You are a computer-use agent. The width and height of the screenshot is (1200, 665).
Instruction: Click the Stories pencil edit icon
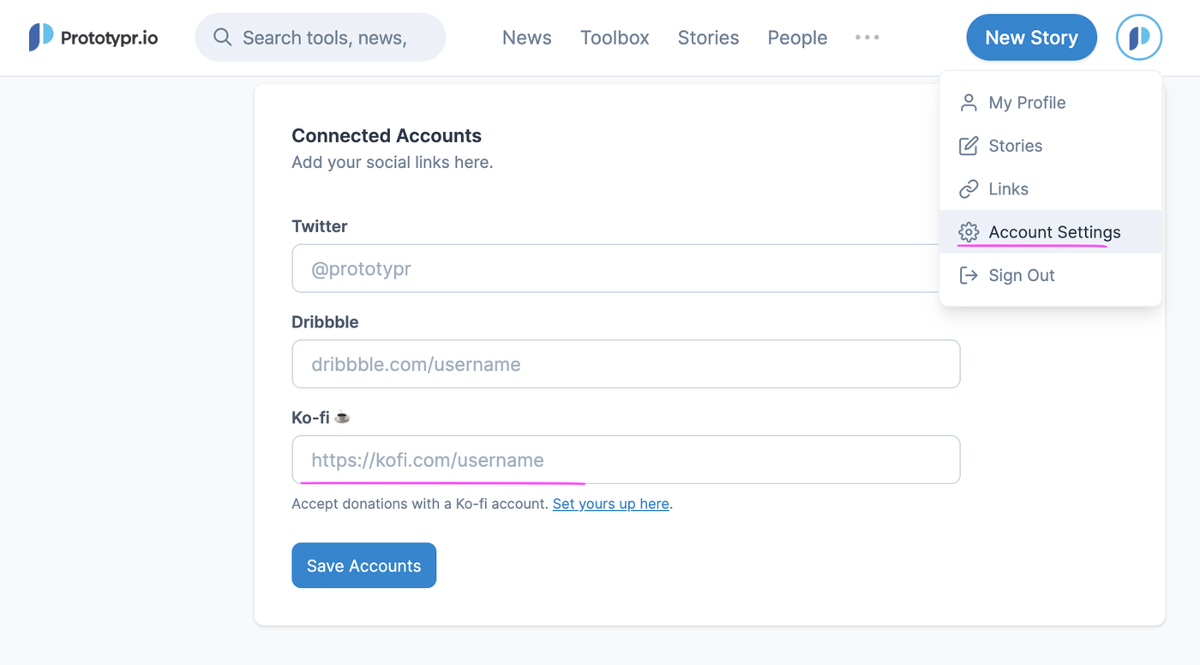point(969,146)
